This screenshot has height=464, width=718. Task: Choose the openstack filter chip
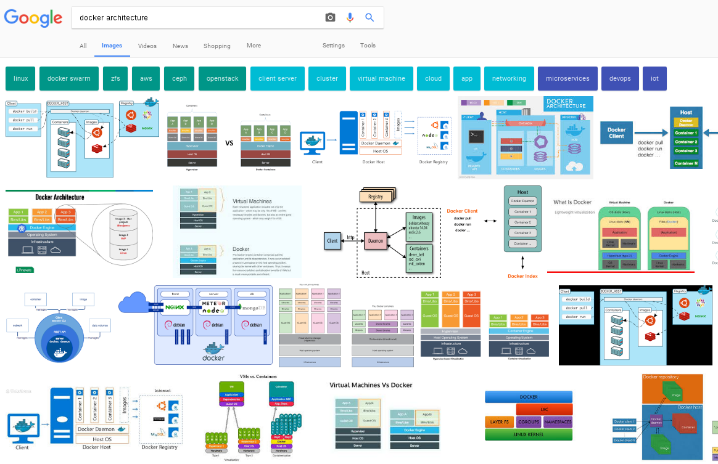[x=222, y=78]
